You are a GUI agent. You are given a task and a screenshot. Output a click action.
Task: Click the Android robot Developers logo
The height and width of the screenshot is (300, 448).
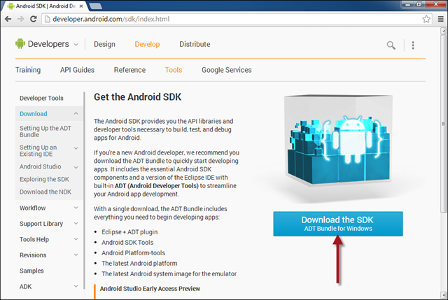(x=20, y=43)
